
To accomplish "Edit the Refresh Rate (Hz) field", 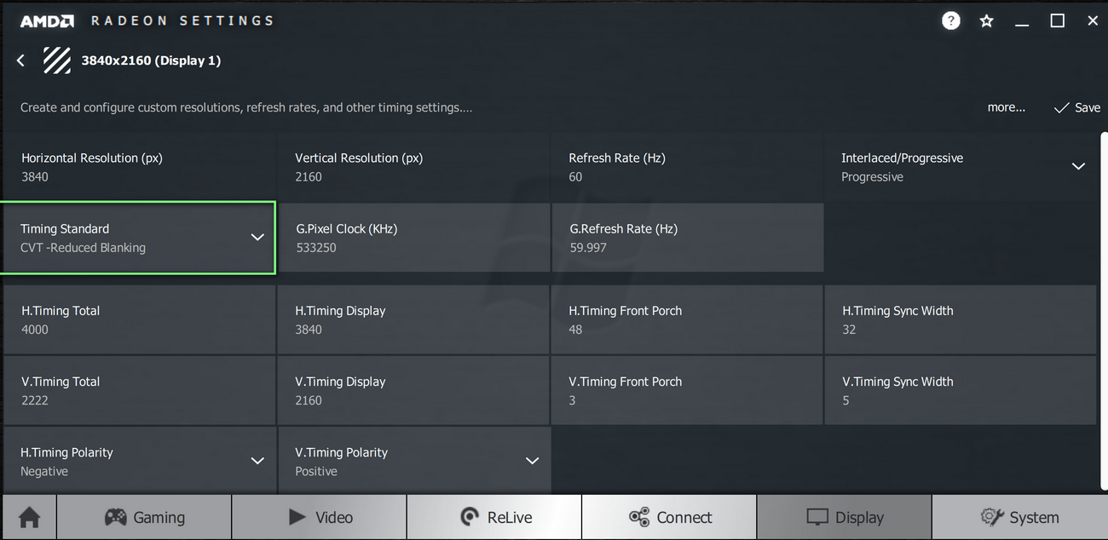I will 687,167.
